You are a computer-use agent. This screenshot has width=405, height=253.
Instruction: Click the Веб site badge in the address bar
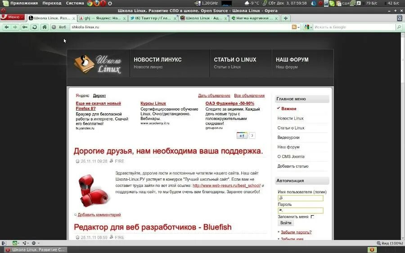(59, 27)
